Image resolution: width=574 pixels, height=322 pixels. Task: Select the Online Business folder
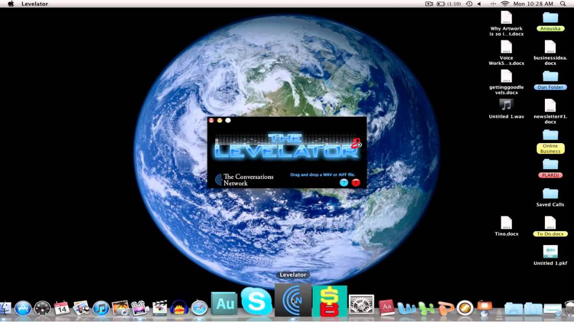coord(550,142)
